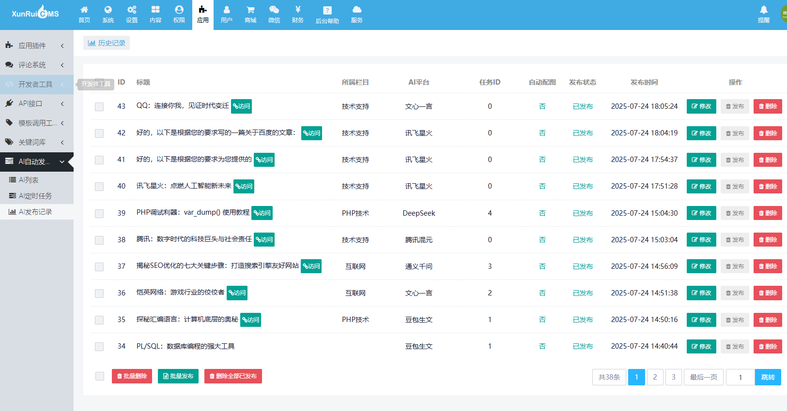The width and height of the screenshot is (787, 411).
Task: Click the 删除全部已发布 button
Action: tap(233, 376)
